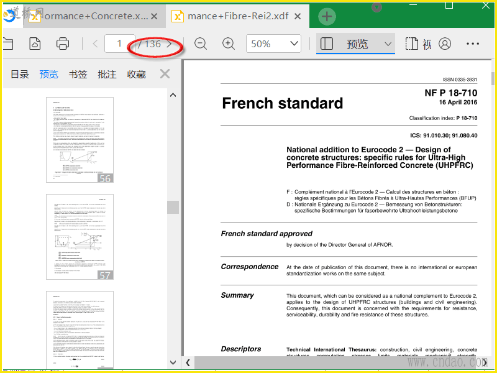
Task: Close the ormance+Concrete tab
Action: [x=154, y=16]
